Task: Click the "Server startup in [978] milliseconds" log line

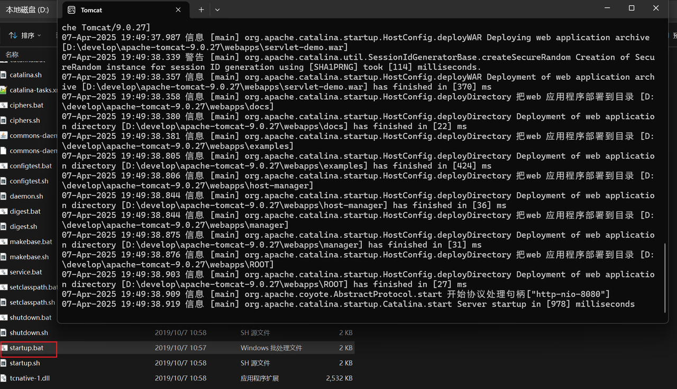Action: [x=348, y=304]
